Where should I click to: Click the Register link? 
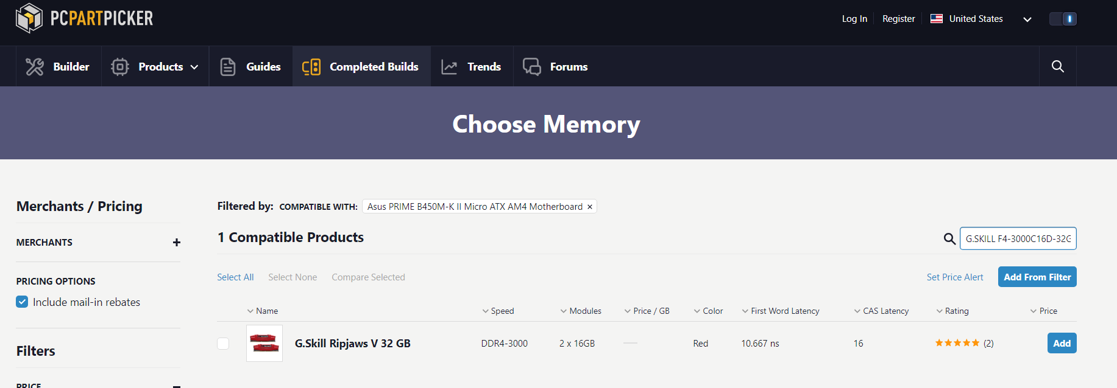pyautogui.click(x=899, y=19)
